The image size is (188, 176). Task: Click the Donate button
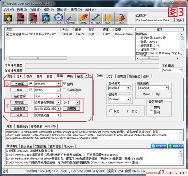coord(176,146)
